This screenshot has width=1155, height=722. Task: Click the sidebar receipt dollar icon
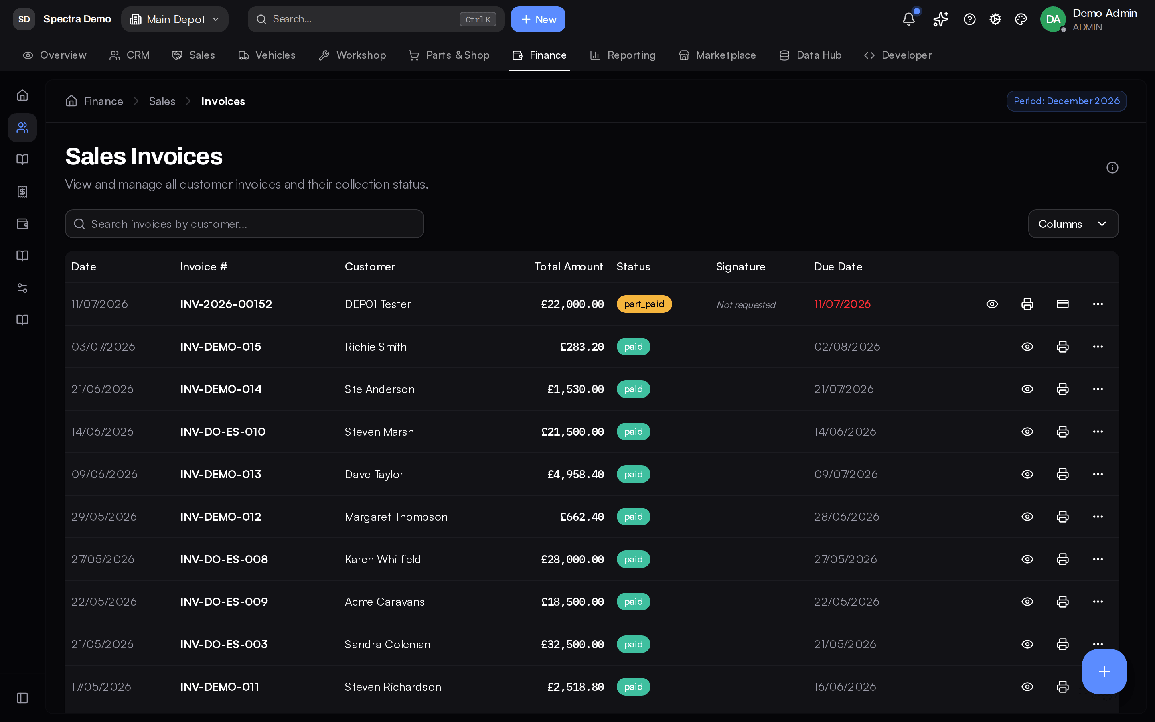click(22, 191)
